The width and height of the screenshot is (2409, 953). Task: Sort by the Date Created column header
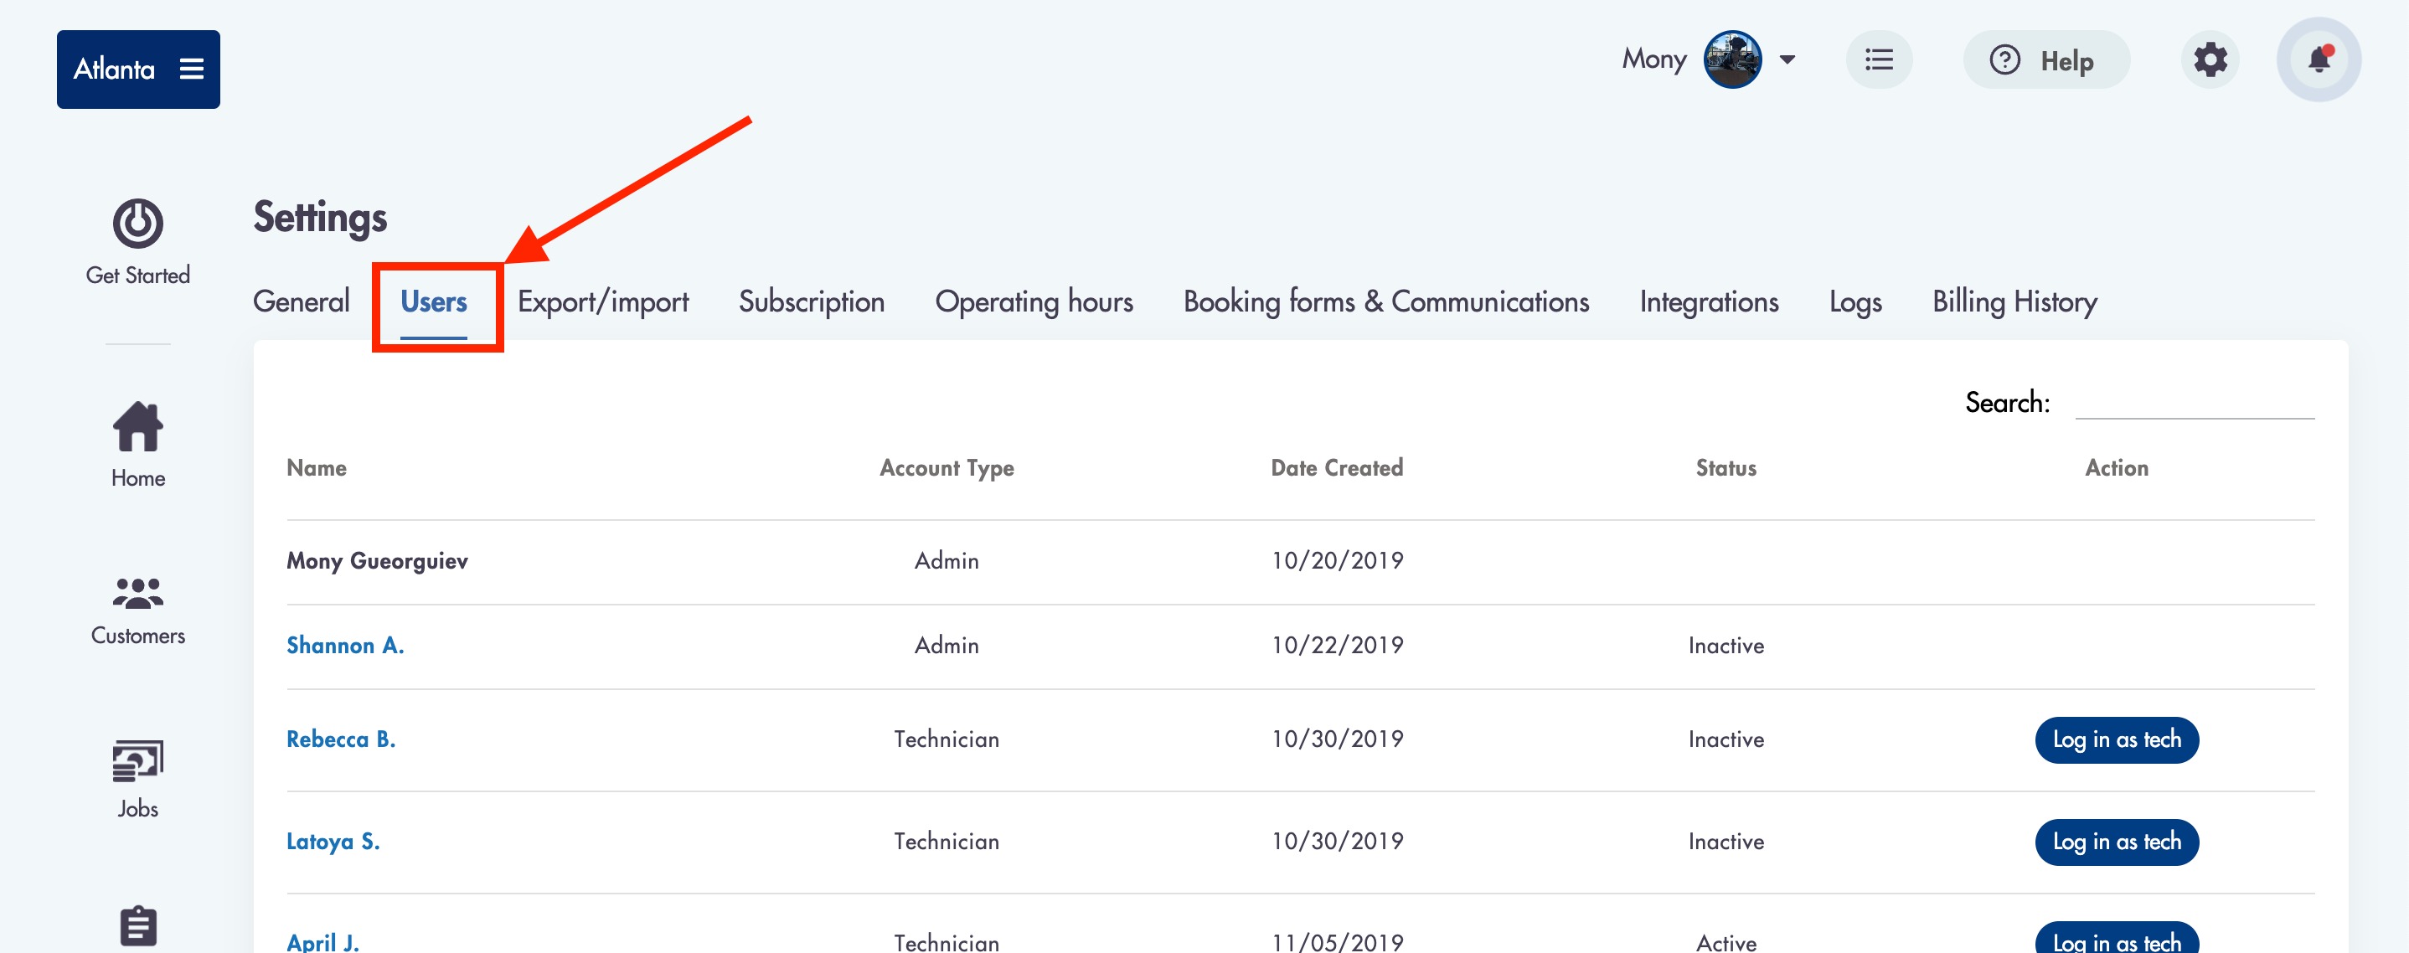click(x=1336, y=467)
